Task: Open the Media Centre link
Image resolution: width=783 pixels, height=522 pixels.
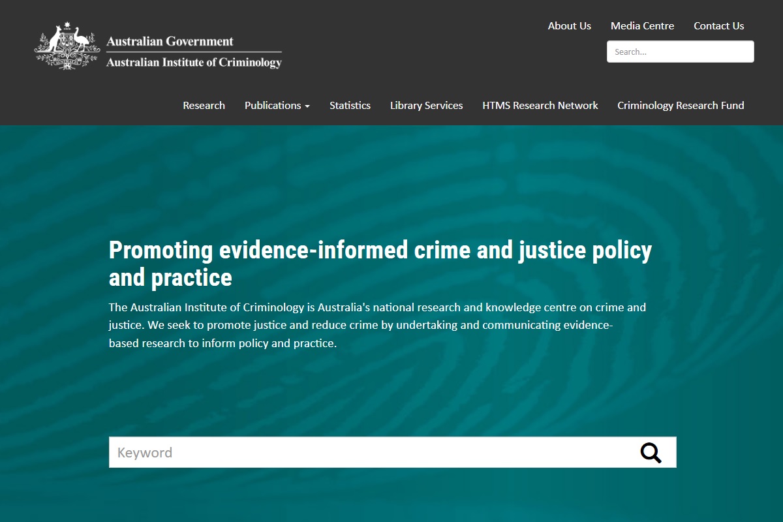Action: (642, 26)
